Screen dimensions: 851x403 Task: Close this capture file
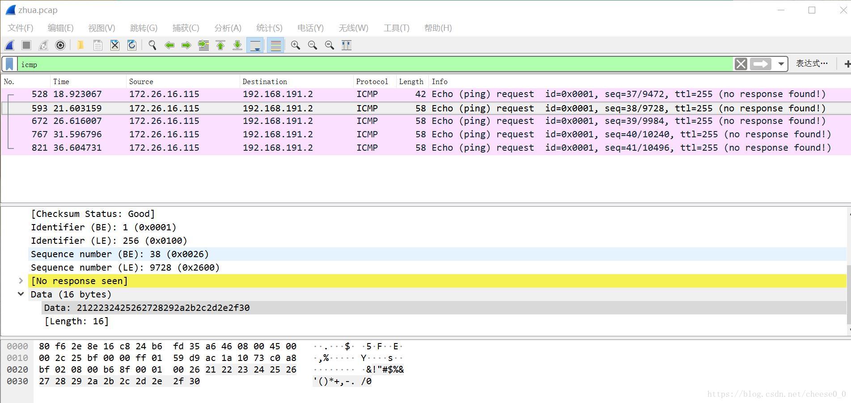coord(115,45)
